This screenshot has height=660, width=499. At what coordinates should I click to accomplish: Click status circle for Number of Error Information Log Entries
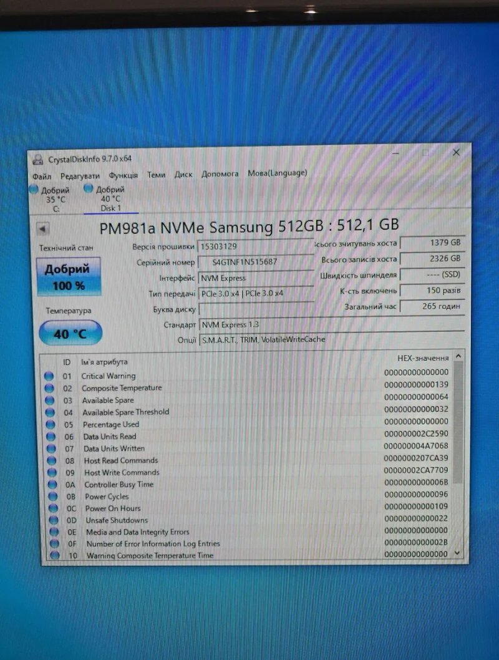click(x=55, y=544)
